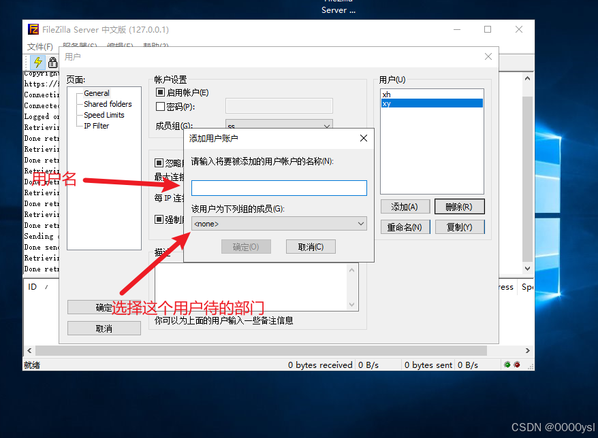Close the 添加用户账户 dialog
598x438 pixels.
pos(364,138)
